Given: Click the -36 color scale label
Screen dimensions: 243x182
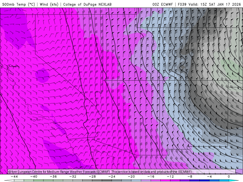Looking at the screenshot, I should 53,177.
